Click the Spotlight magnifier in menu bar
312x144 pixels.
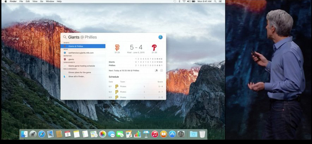tap(215, 1)
